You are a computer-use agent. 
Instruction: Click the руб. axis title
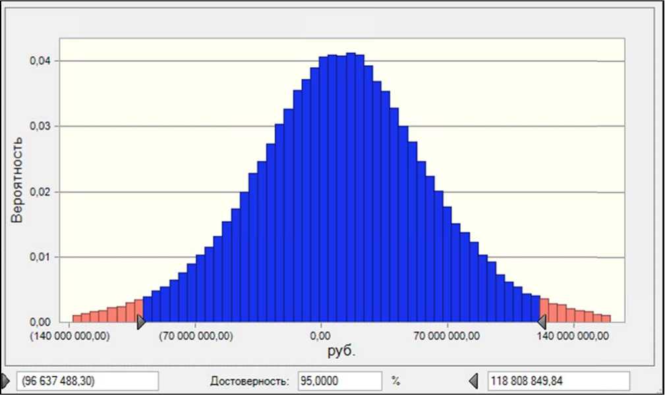click(x=341, y=352)
